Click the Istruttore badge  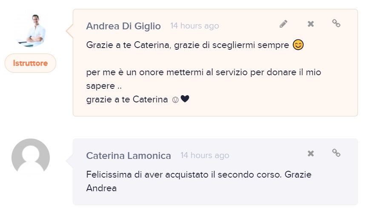coord(30,63)
